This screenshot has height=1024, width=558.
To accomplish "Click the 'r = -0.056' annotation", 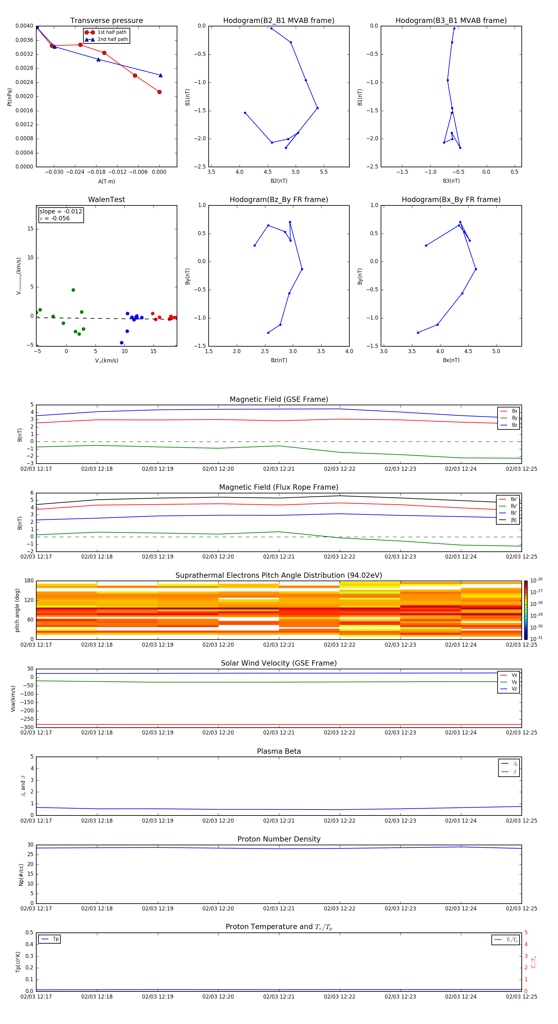I will point(55,218).
